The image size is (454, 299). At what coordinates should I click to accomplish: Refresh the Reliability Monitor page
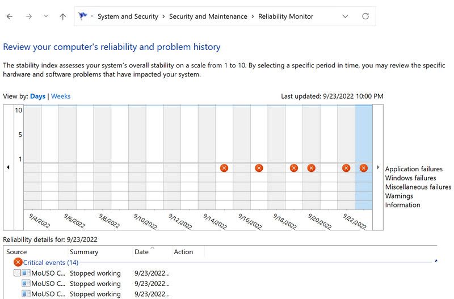pos(365,16)
